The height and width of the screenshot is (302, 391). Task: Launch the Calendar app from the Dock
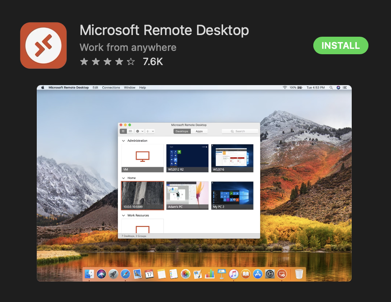point(149,274)
